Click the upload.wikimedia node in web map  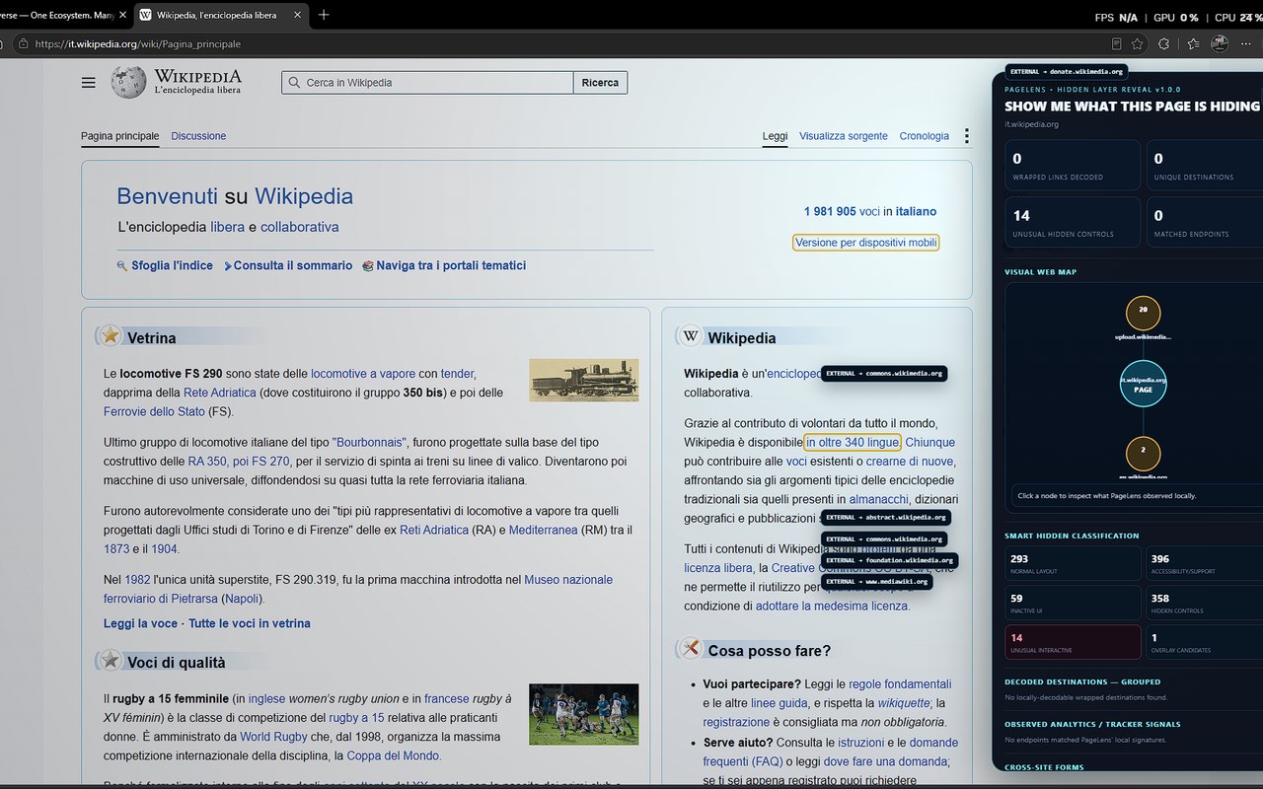pyautogui.click(x=1143, y=314)
